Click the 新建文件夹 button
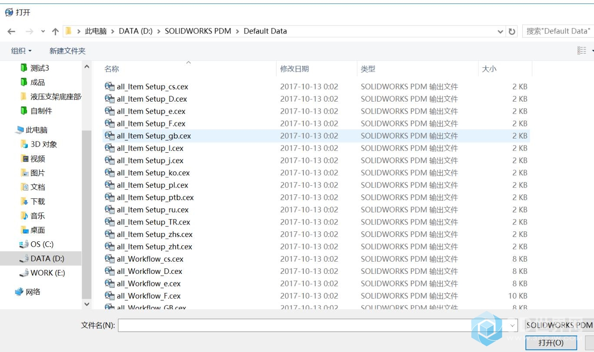594x352 pixels. tap(67, 51)
